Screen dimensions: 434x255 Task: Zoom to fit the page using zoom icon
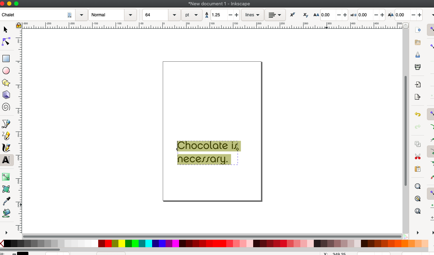(418, 211)
